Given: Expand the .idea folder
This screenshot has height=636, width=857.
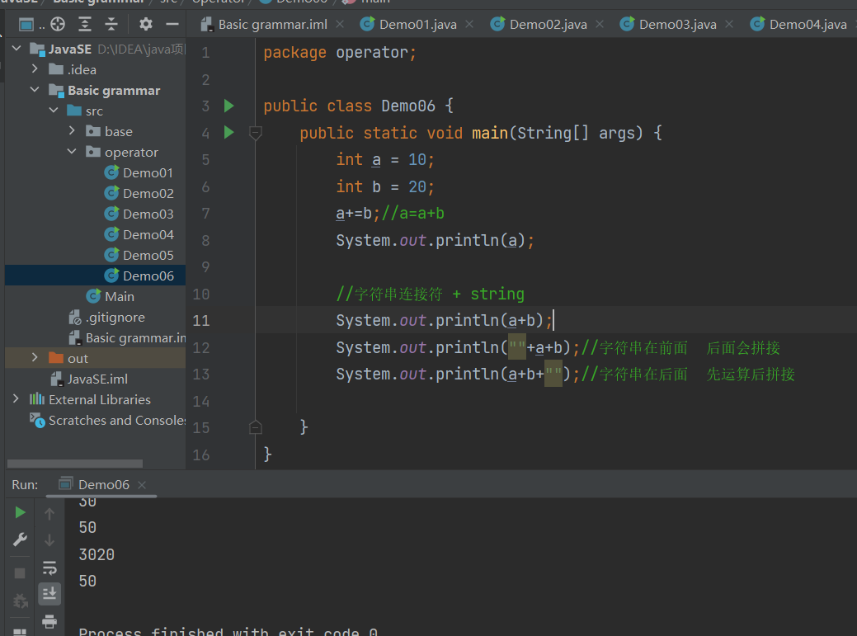Looking at the screenshot, I should [35, 69].
